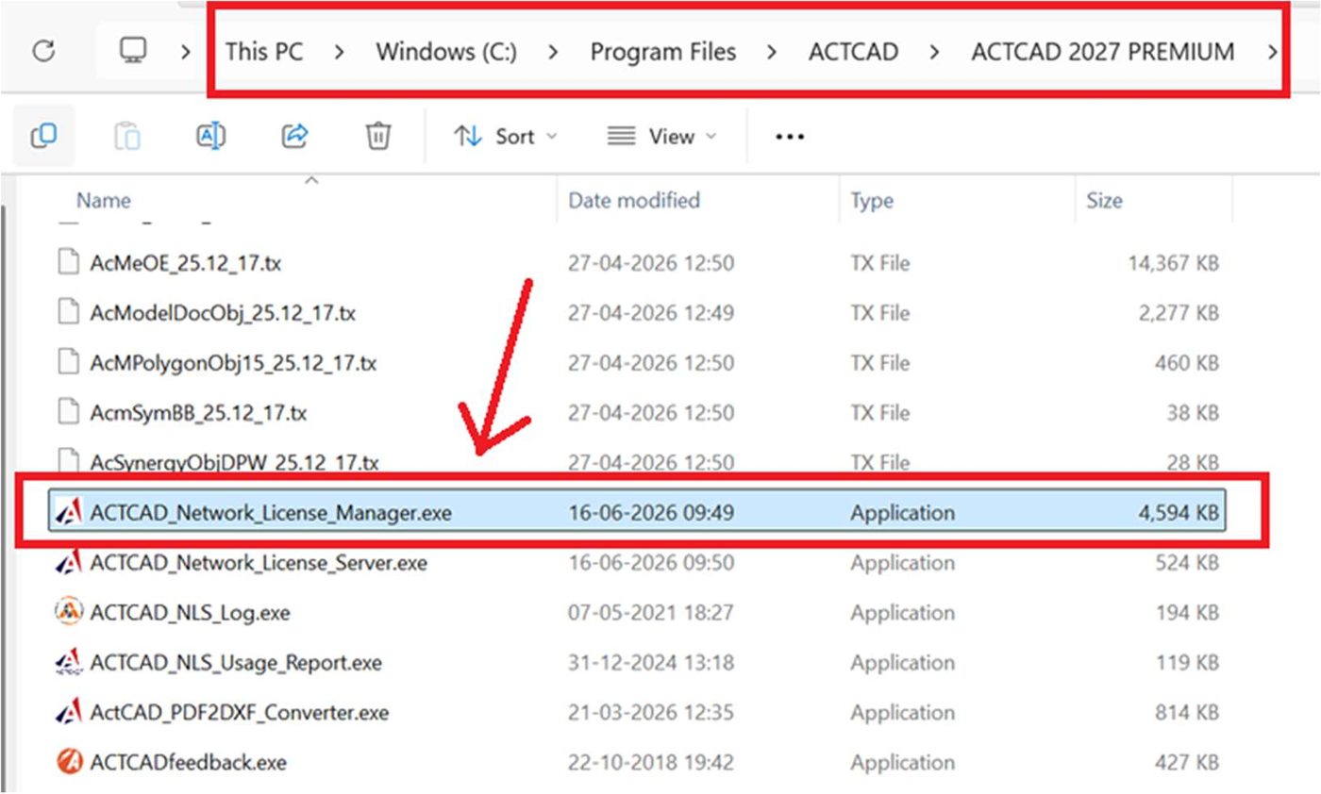Sort by the Size column header
This screenshot has height=794, width=1321.
1104,201
